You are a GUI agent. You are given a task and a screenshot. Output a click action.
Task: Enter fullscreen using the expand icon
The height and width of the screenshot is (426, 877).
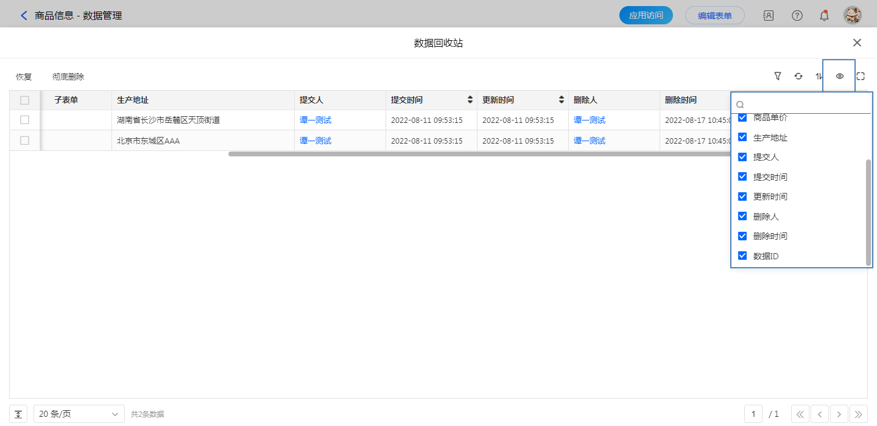point(861,76)
